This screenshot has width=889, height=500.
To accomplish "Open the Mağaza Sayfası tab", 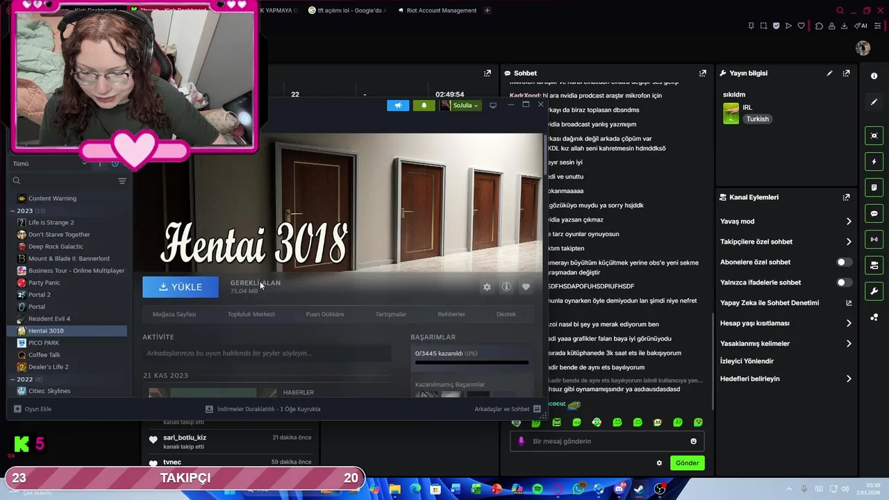I will (x=174, y=314).
